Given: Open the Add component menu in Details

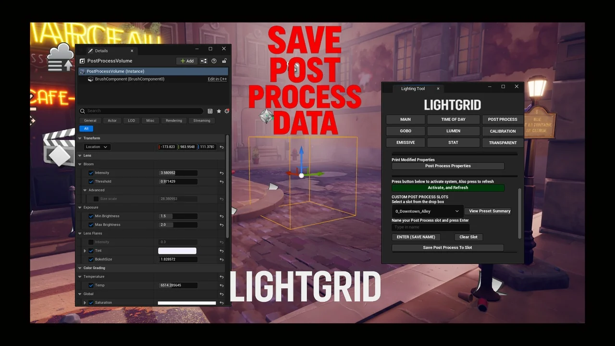Looking at the screenshot, I should click(186, 61).
